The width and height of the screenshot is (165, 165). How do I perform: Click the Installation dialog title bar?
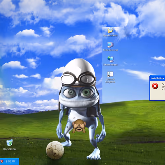click(x=157, y=78)
